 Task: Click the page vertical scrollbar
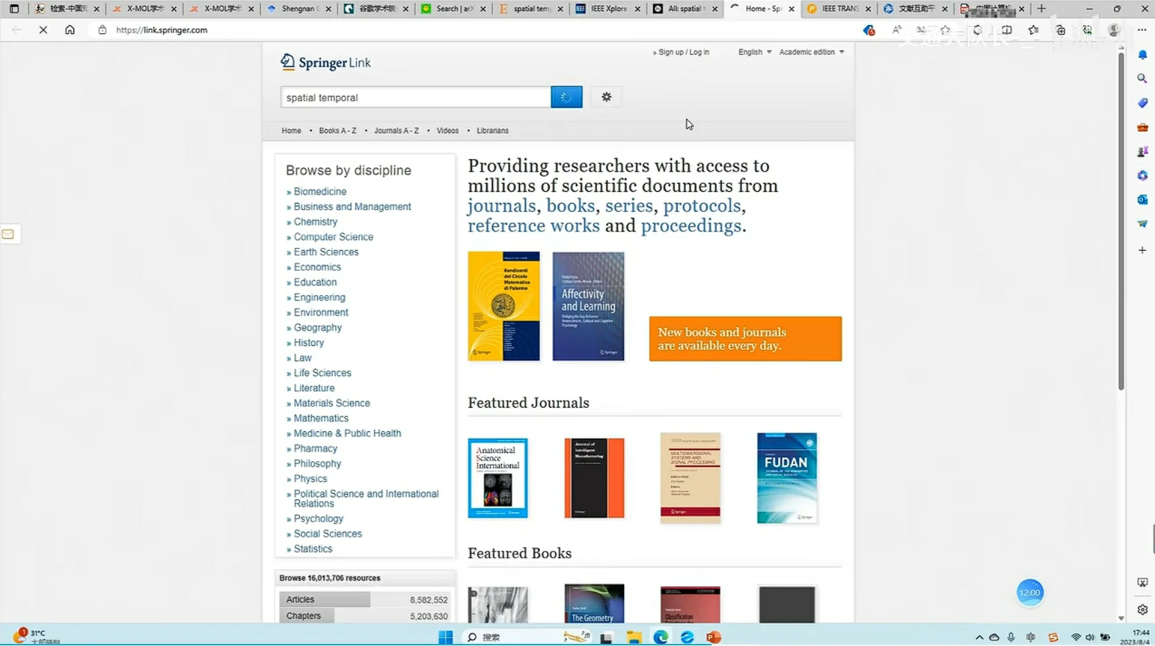1121,222
